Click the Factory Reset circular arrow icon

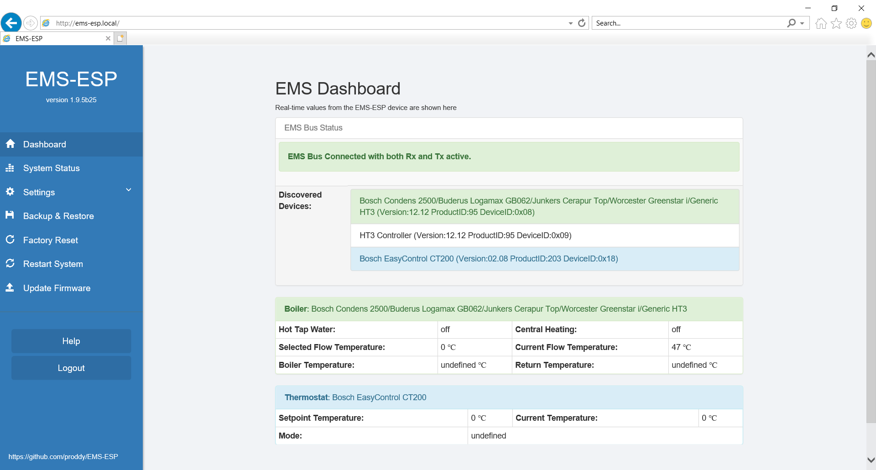pos(10,240)
